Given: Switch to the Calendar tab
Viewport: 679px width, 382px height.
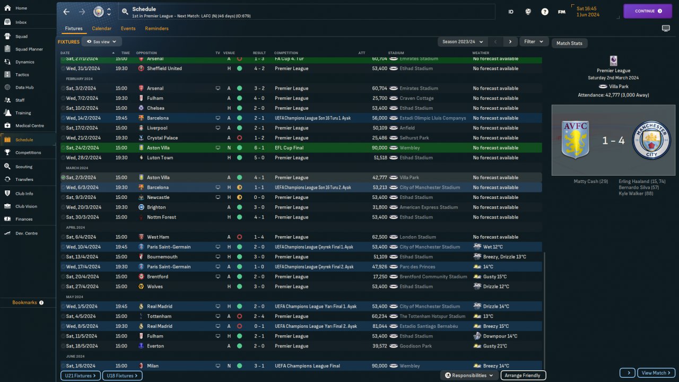Looking at the screenshot, I should pyautogui.click(x=102, y=29).
